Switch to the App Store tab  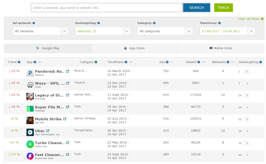coord(134,48)
